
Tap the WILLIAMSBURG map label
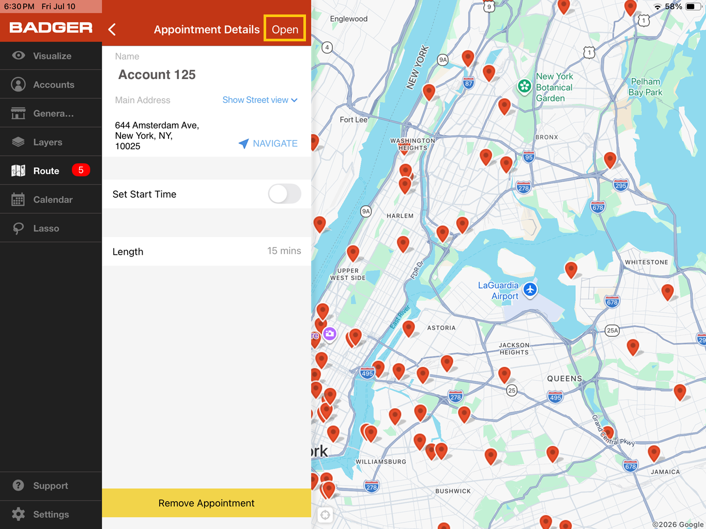click(x=381, y=461)
